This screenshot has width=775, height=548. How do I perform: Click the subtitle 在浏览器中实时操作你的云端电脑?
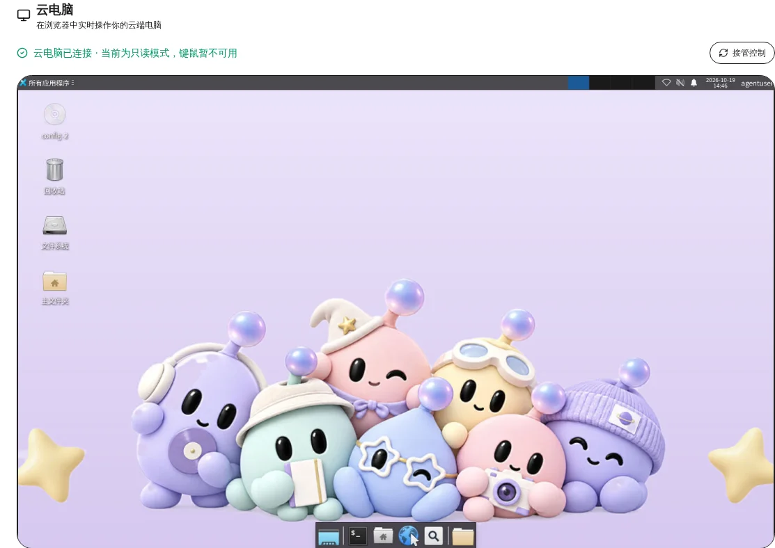click(99, 25)
